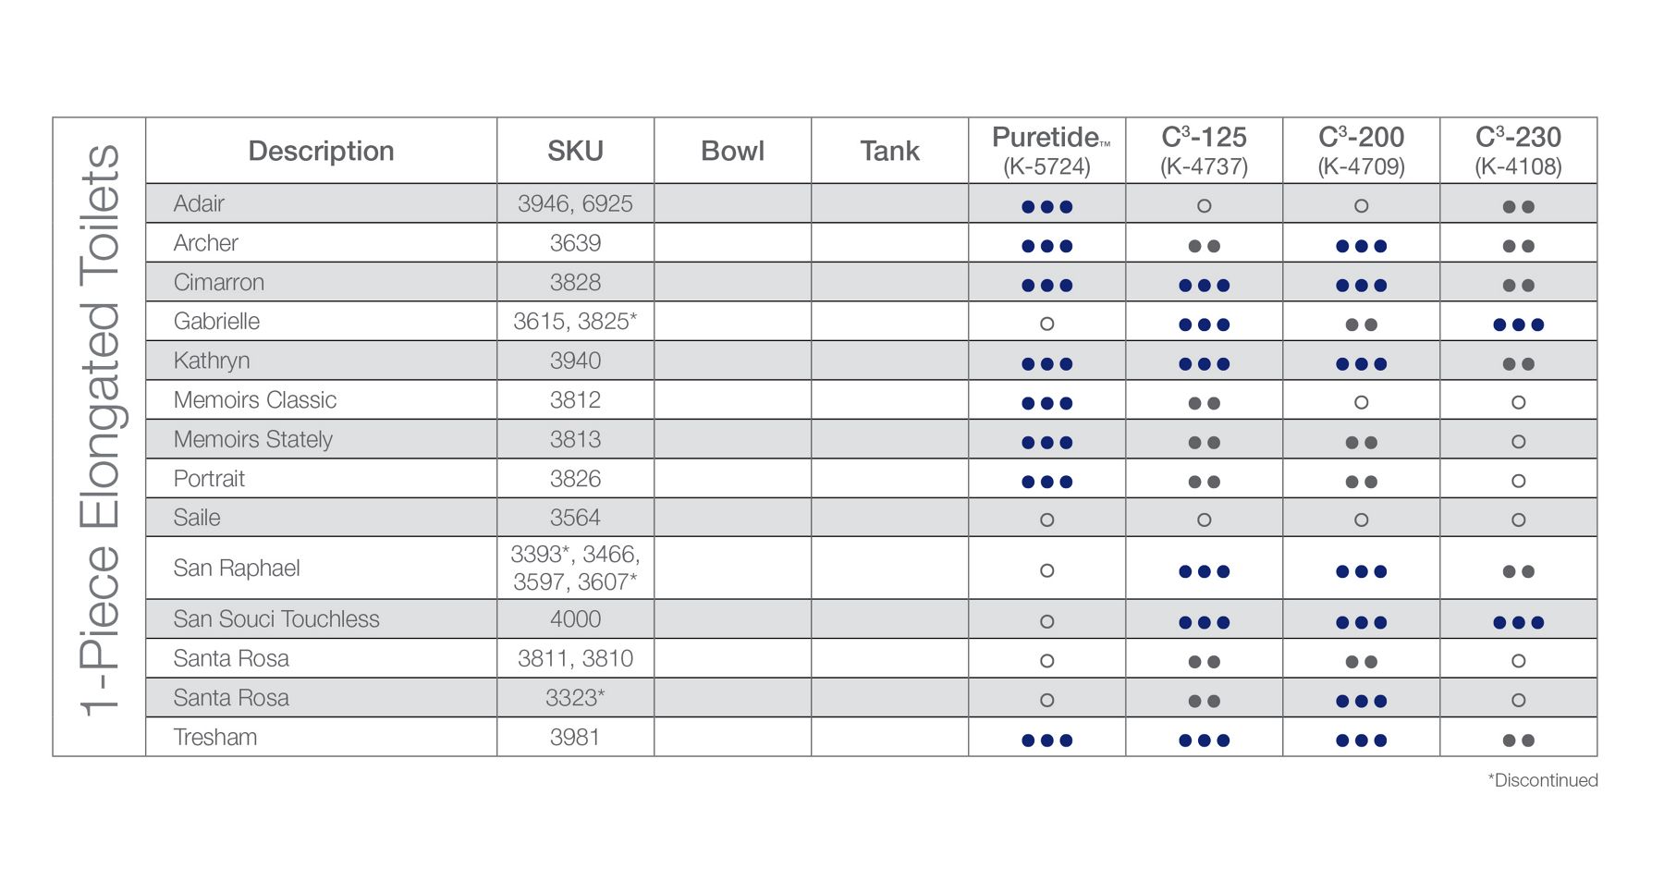The image size is (1664, 881).
Task: Select San Souci Touchless C³-230 blue dots
Action: pyautogui.click(x=1518, y=622)
